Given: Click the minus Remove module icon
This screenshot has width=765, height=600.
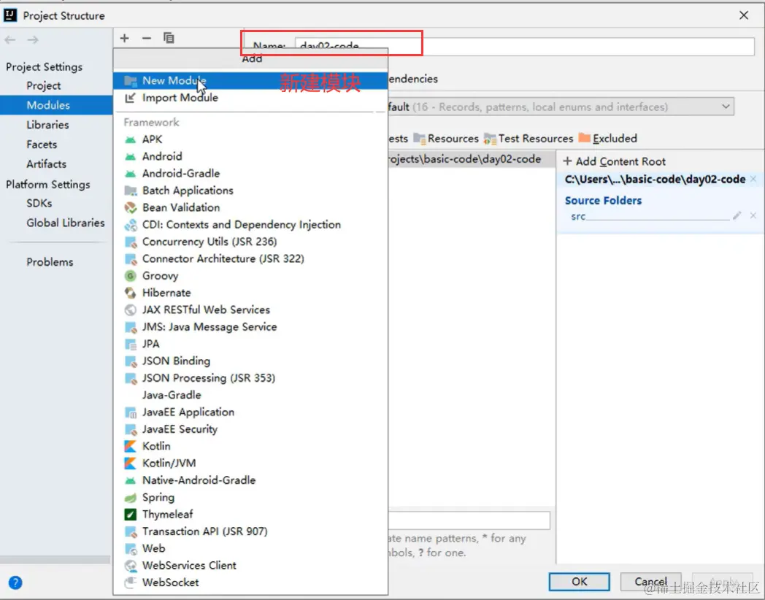Looking at the screenshot, I should (147, 38).
